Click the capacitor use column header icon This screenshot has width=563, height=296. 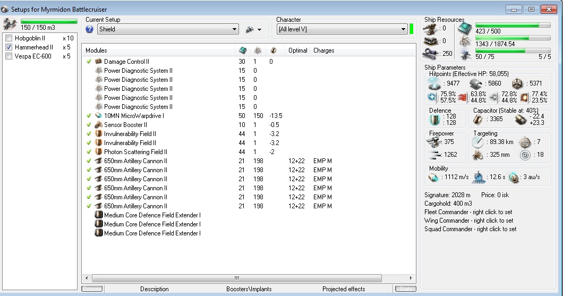click(x=273, y=50)
